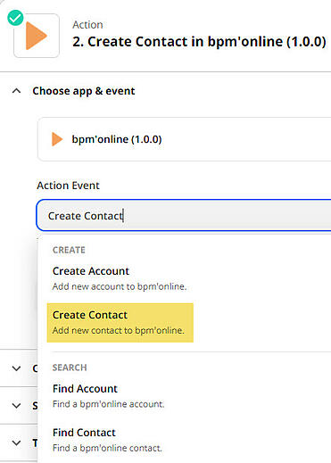Expand the section starting with S

(x=17, y=406)
